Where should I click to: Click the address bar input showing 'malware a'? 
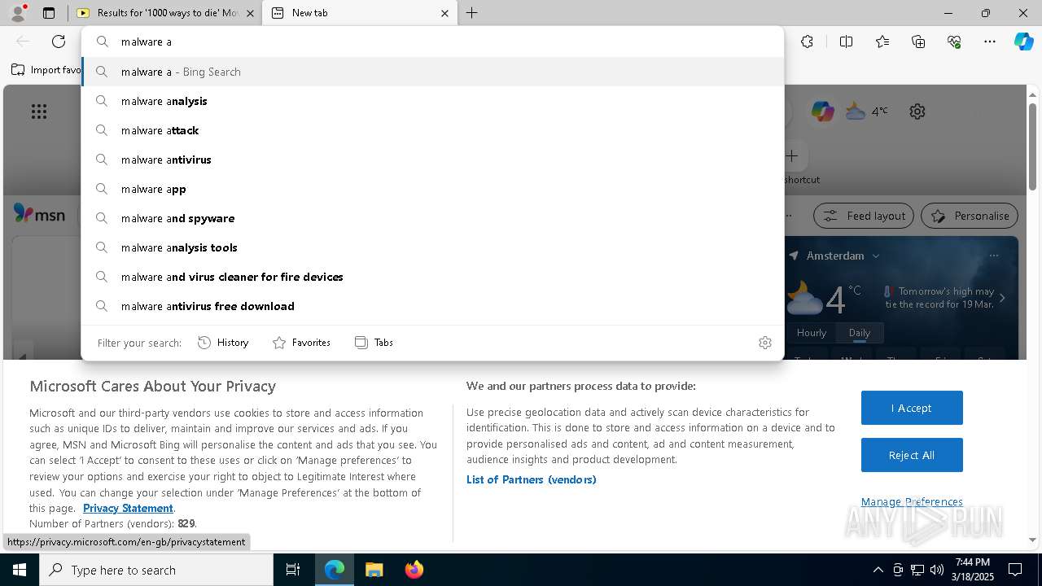tap(432, 42)
